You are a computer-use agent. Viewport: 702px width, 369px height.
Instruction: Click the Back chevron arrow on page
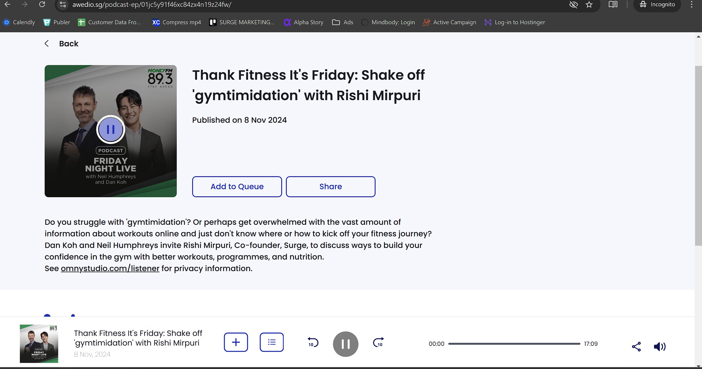[x=47, y=44]
